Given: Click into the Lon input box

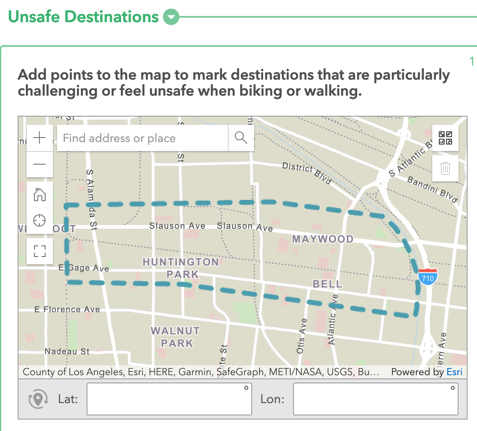Looking at the screenshot, I should [375, 399].
